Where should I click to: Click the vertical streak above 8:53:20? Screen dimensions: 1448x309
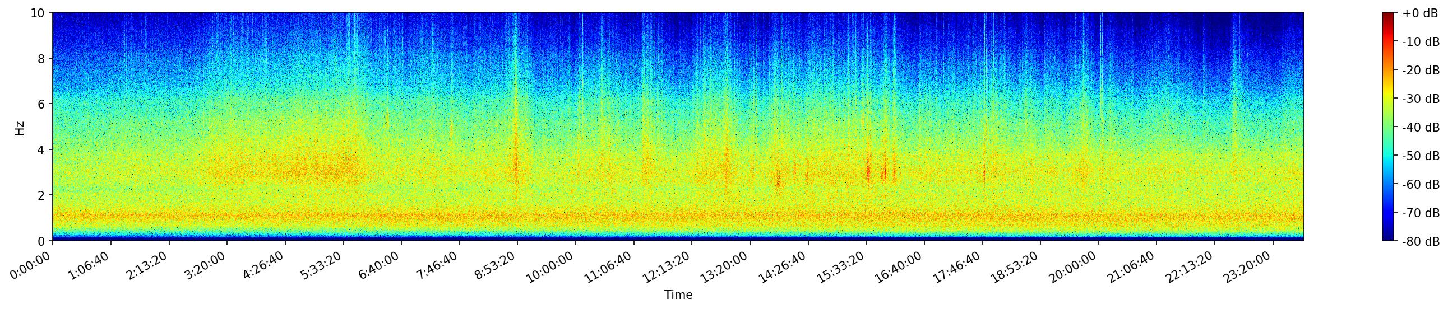coord(515,84)
